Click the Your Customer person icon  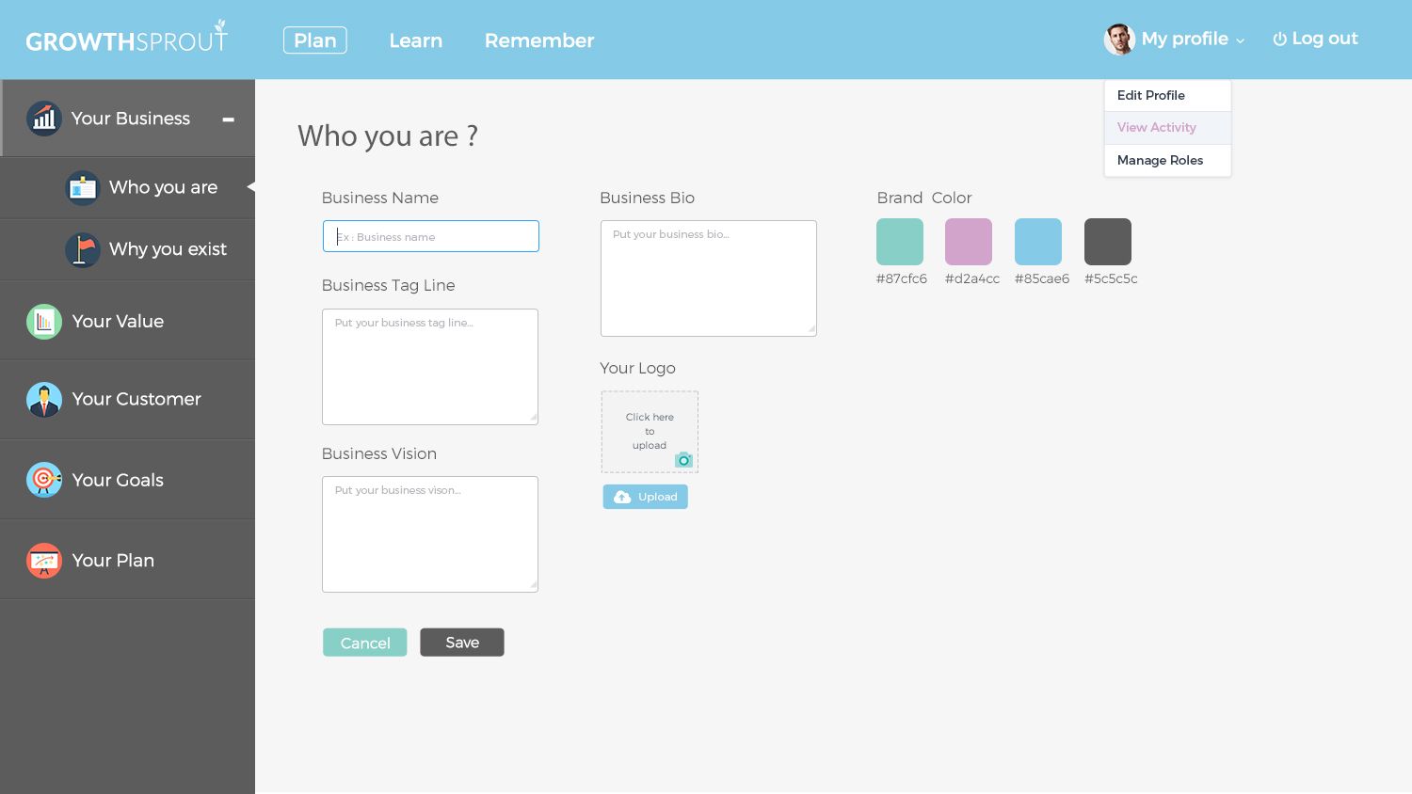44,400
